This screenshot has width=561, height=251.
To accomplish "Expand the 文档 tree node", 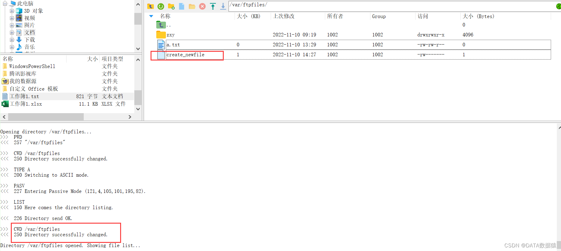I will [x=12, y=33].
